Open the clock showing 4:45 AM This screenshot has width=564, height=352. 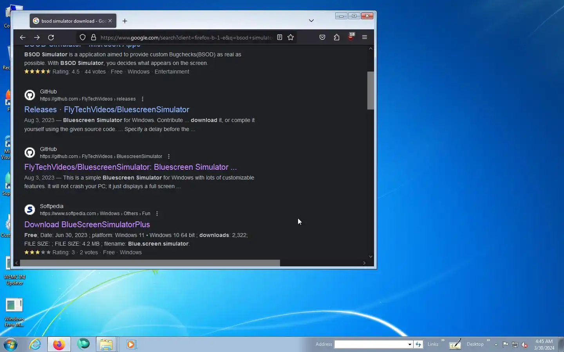pos(544,345)
